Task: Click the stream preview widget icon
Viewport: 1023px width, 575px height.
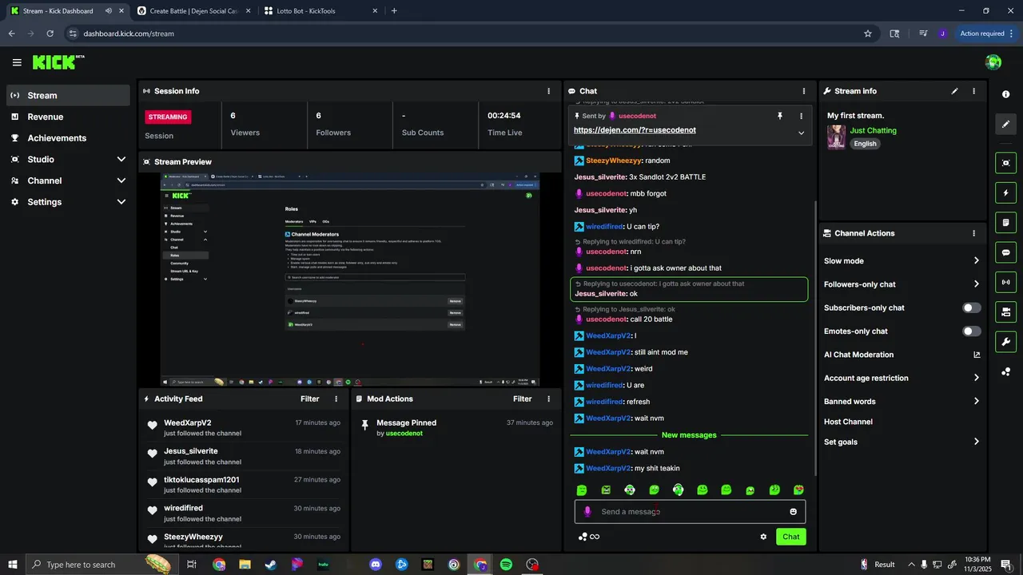Action: click(x=1005, y=163)
